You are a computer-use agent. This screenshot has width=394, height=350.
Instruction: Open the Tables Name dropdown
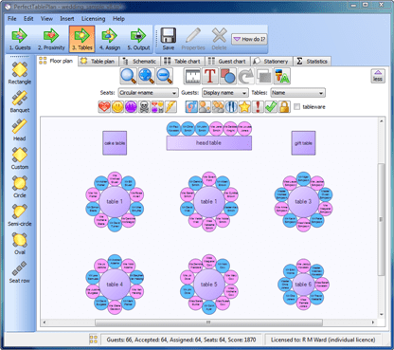[x=297, y=93]
